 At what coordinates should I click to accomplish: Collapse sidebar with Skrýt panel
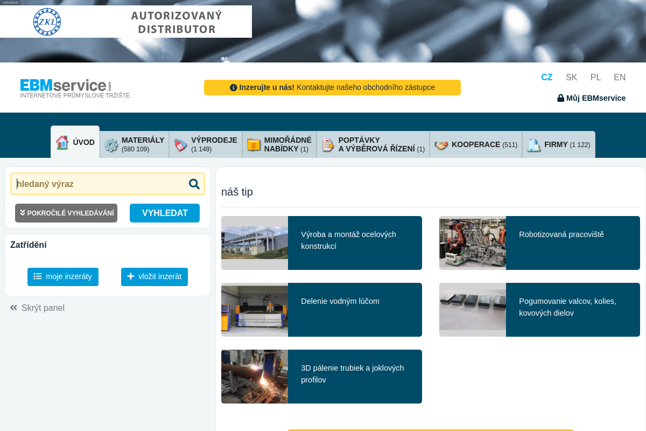[x=37, y=308]
